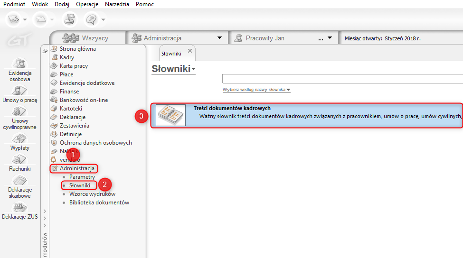Image resolution: width=463 pixels, height=258 pixels.
Task: Click the Ochrona danych osobowych shield icon
Action: (x=54, y=143)
